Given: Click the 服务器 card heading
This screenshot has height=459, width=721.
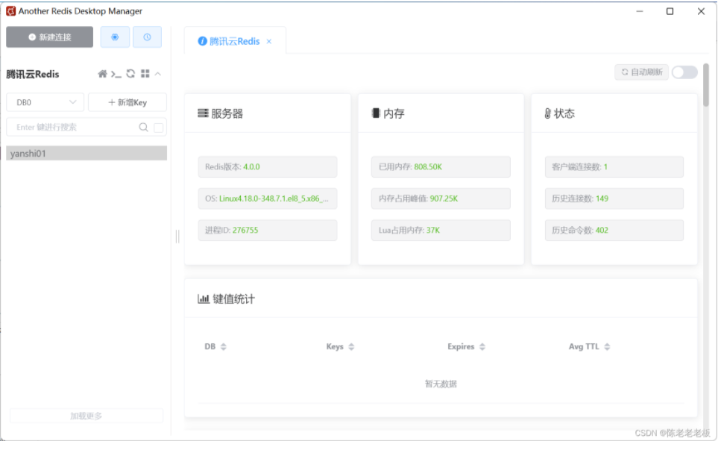Looking at the screenshot, I should [220, 113].
